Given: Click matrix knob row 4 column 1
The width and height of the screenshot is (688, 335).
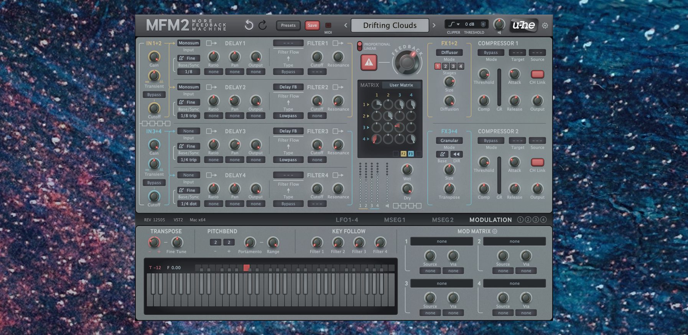Looking at the screenshot, I should (x=376, y=139).
